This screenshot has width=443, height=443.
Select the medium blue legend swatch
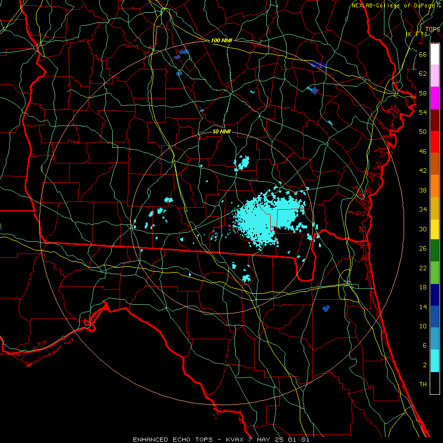(x=435, y=316)
